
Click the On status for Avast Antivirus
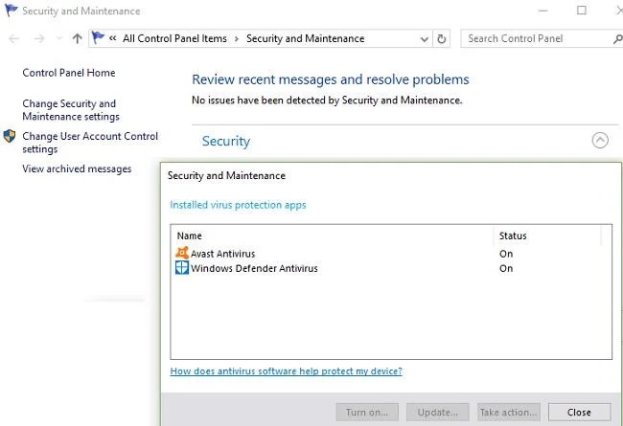coord(506,254)
